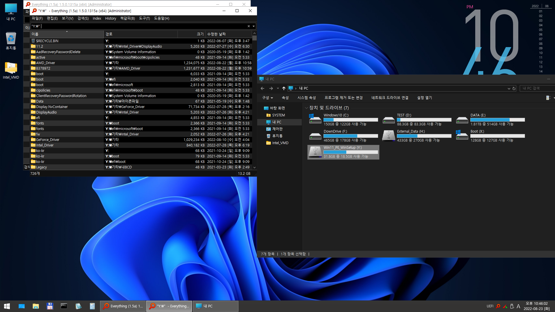Collapse the 장치 및 드라이브 group
Screen dimensions: 555x312
pos(306,108)
